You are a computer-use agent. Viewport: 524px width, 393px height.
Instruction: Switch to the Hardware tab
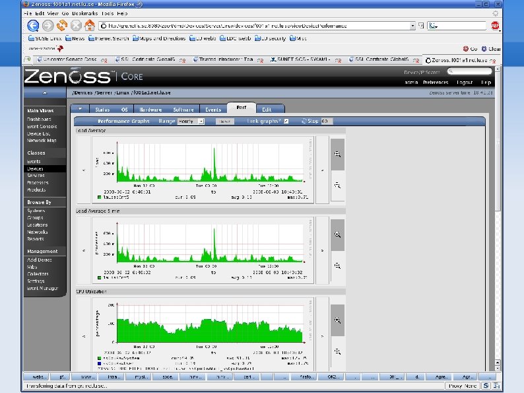[150, 110]
